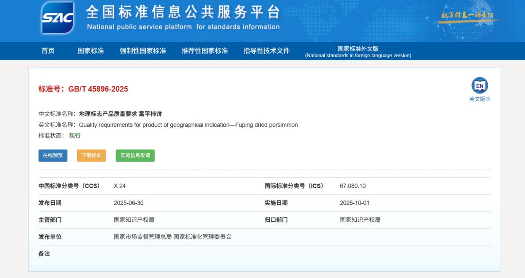Click the release date 2025-06-30
This screenshot has height=278, width=525.
128,203
